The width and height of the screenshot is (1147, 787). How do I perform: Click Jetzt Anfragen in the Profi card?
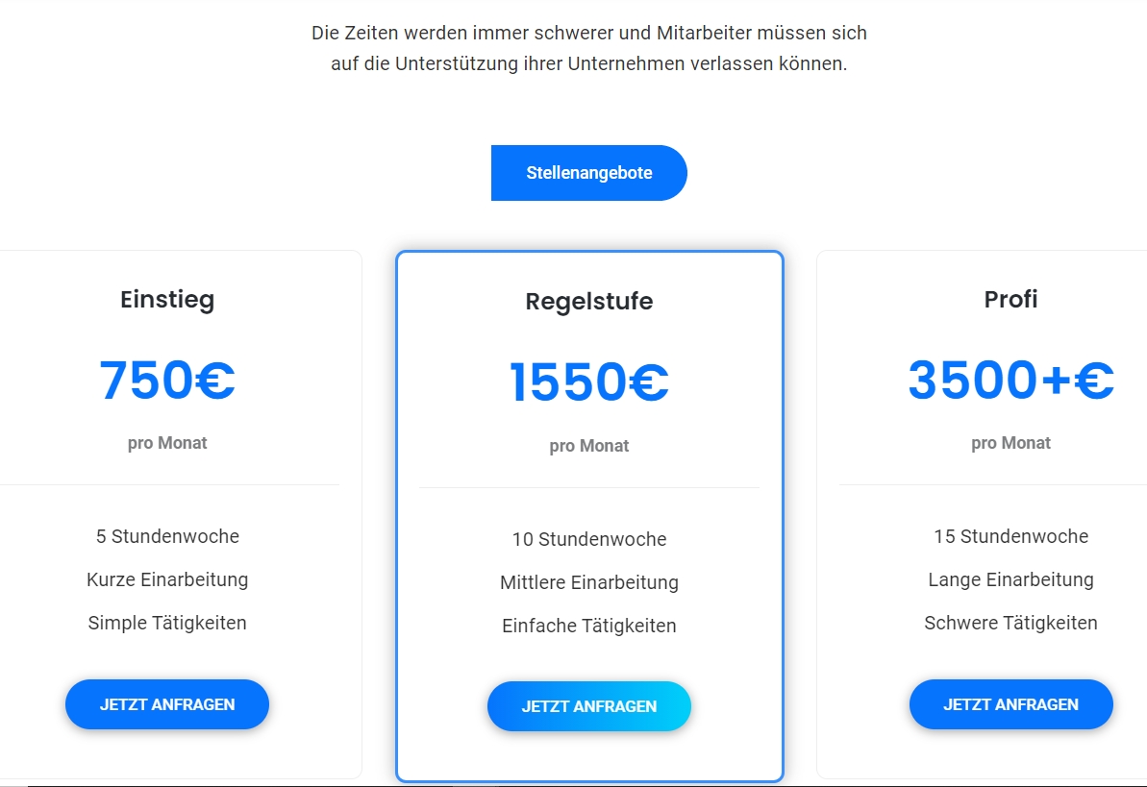1010,704
